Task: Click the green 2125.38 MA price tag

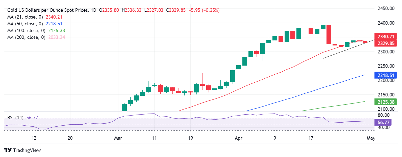Action: 386,102
